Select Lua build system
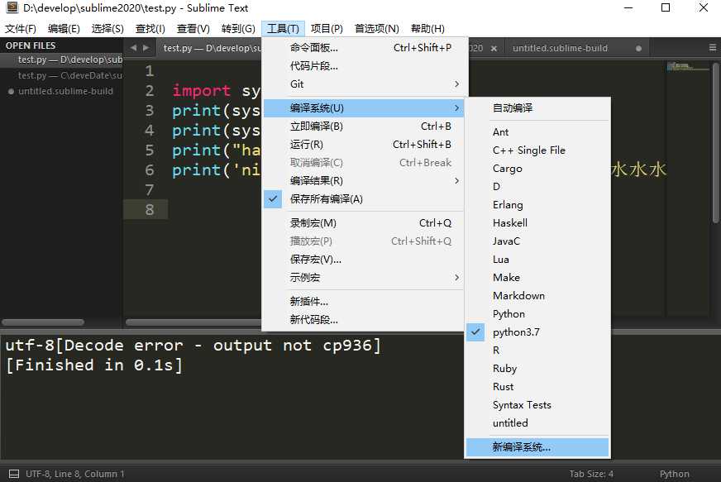Viewport: 721px width, 482px height. (x=537, y=260)
